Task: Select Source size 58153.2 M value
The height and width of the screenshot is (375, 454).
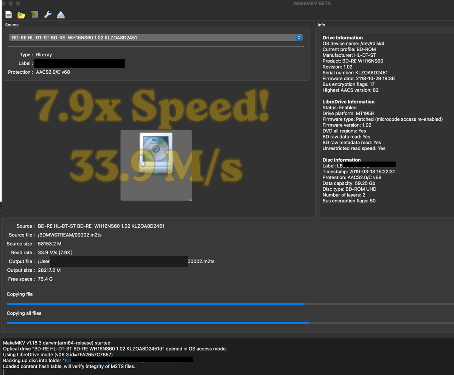Action: pos(50,244)
